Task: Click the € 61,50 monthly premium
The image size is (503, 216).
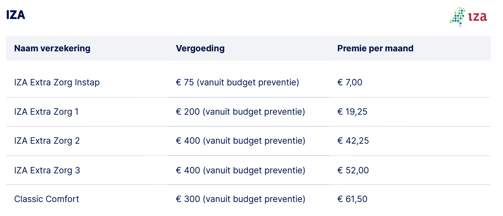Action: pos(352,199)
